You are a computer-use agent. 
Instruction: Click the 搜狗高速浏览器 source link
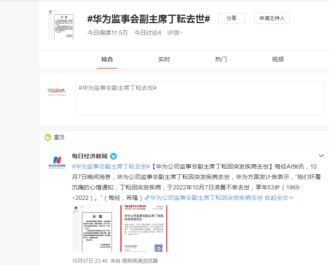point(140,261)
